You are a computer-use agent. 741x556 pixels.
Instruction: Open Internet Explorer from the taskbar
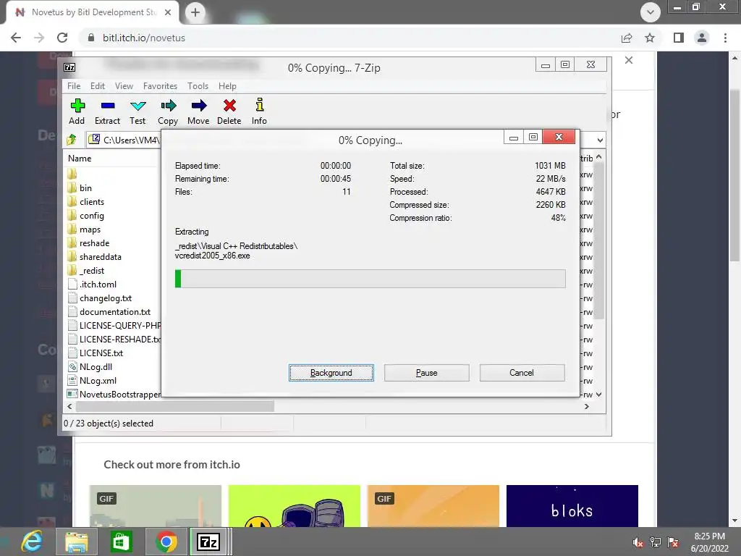32,542
